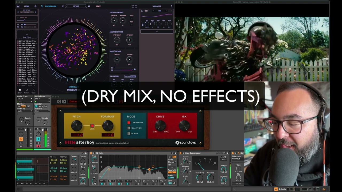This screenshot has width=342, height=192.
Task: Adjust the Oneshot Mode slider
Action: [x=27, y=20]
